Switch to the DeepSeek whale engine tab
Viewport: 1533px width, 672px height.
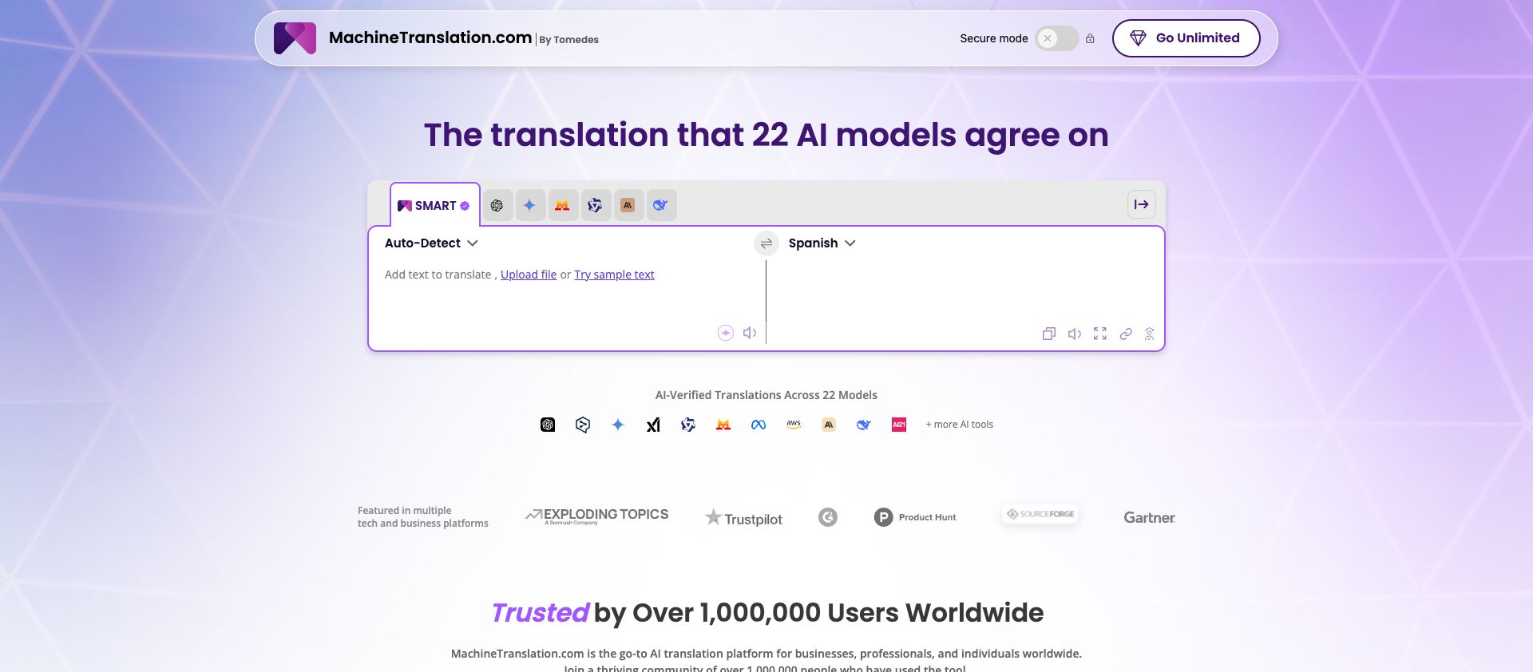pos(660,205)
